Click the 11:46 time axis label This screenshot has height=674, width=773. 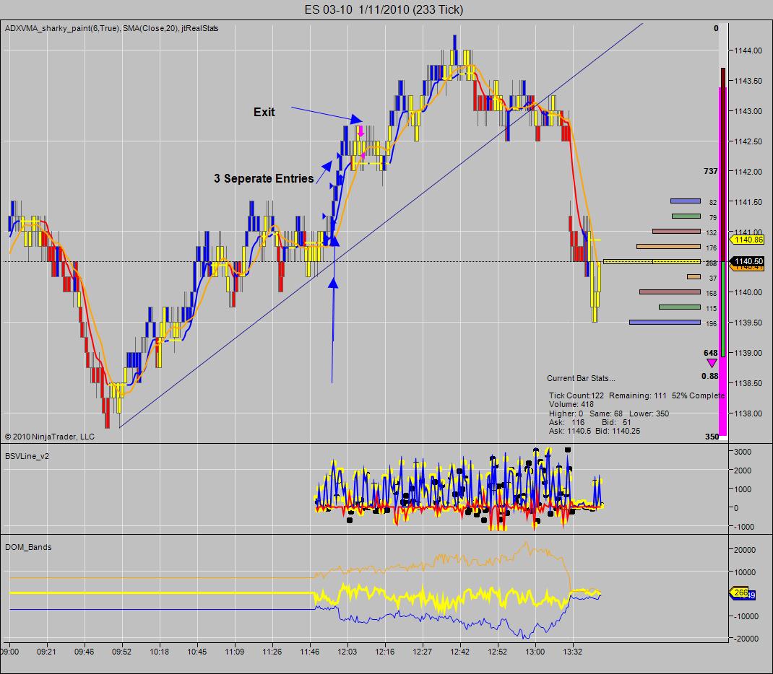tap(310, 652)
